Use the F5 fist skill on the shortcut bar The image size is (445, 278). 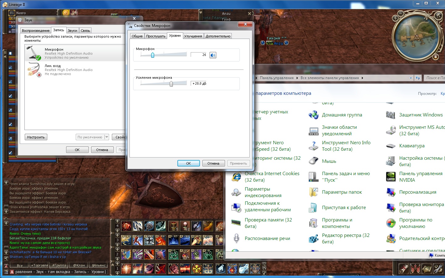(173, 268)
